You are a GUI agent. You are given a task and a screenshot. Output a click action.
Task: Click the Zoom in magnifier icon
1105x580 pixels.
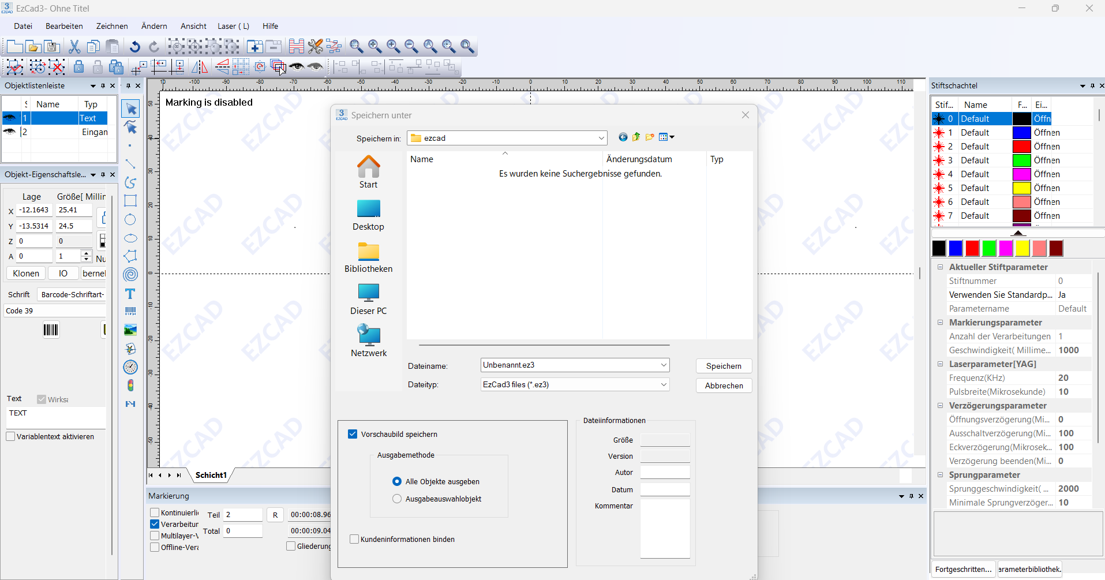394,47
